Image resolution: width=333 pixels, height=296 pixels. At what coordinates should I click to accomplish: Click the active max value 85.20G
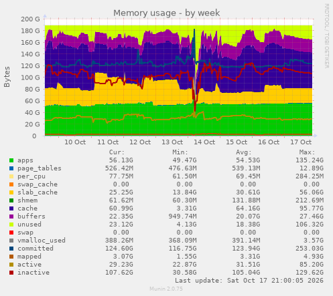[x=312, y=265]
